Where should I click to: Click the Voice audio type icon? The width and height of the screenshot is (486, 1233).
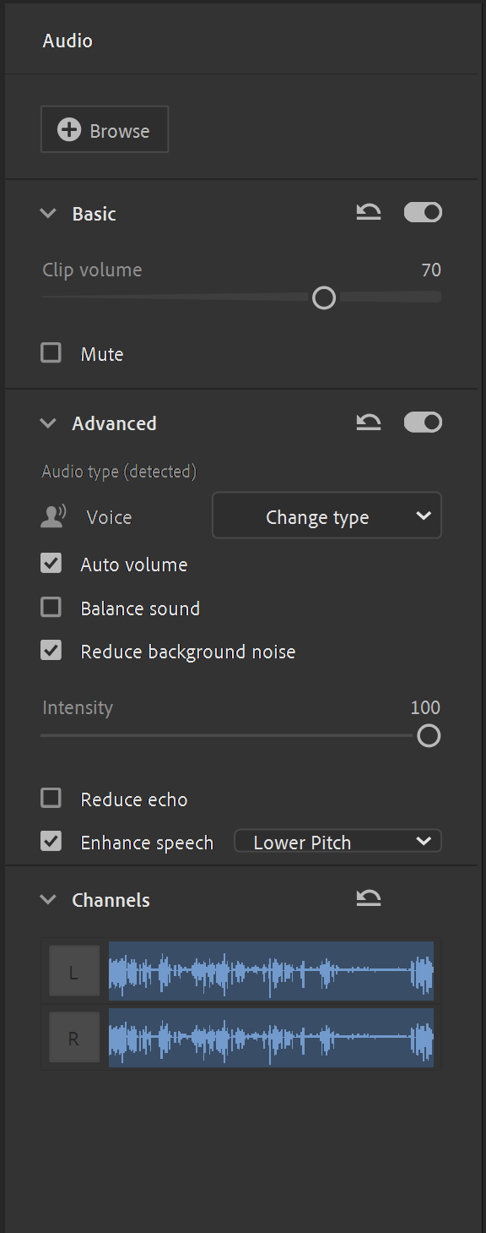pos(54,517)
